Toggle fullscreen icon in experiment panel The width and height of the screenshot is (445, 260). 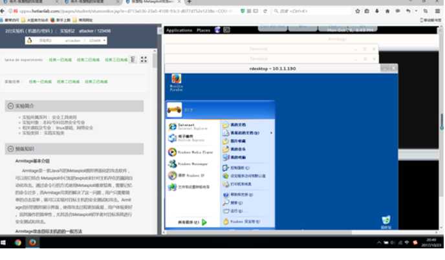click(x=144, y=60)
